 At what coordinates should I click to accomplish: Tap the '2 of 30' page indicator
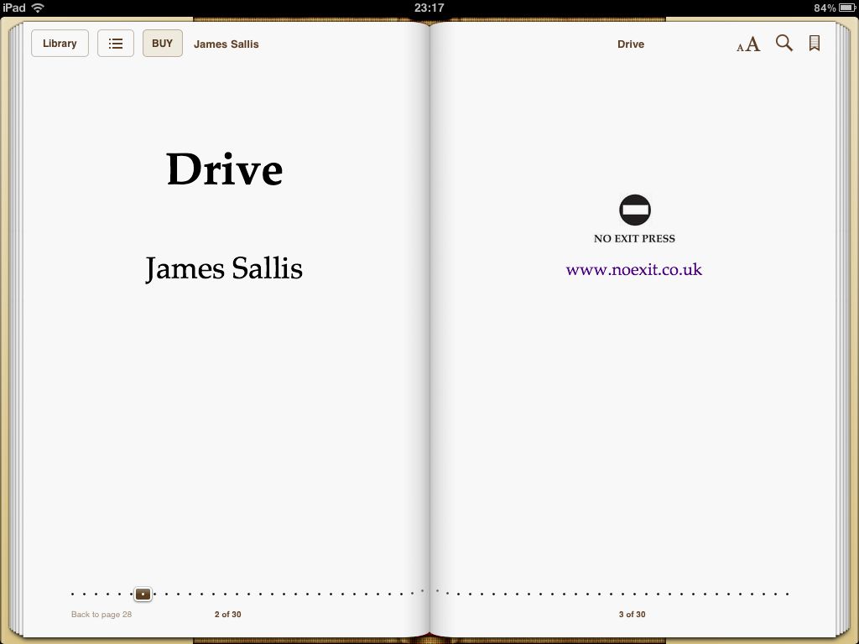[x=227, y=615]
